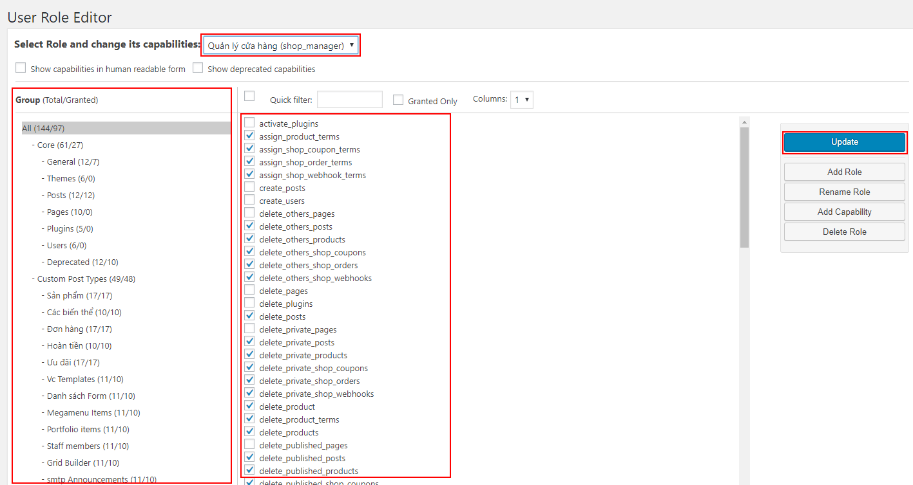The image size is (913, 485).
Task: Click the Delete Role button
Action: tap(844, 232)
